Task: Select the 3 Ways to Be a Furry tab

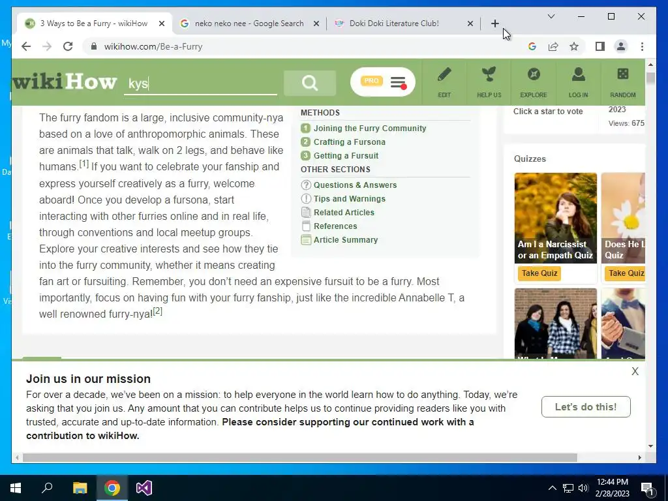Action: click(94, 23)
